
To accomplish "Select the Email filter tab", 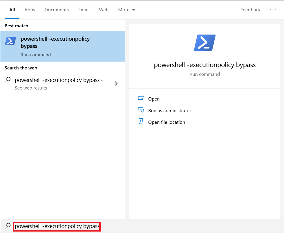I will tap(84, 10).
